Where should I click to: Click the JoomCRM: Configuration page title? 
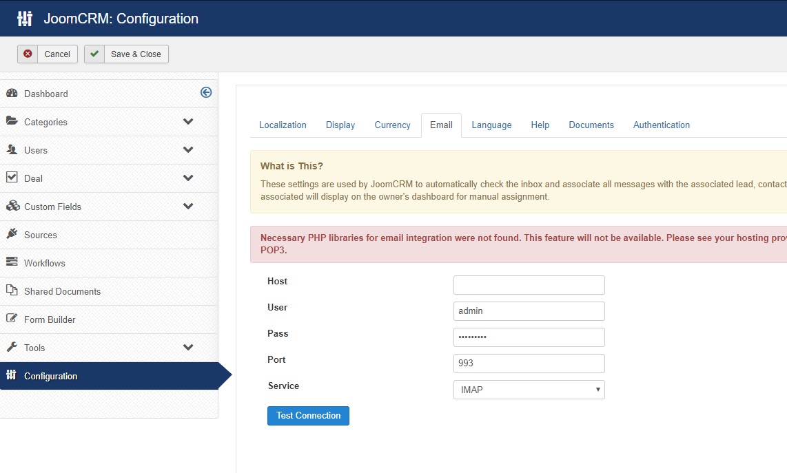pyautogui.click(x=121, y=19)
